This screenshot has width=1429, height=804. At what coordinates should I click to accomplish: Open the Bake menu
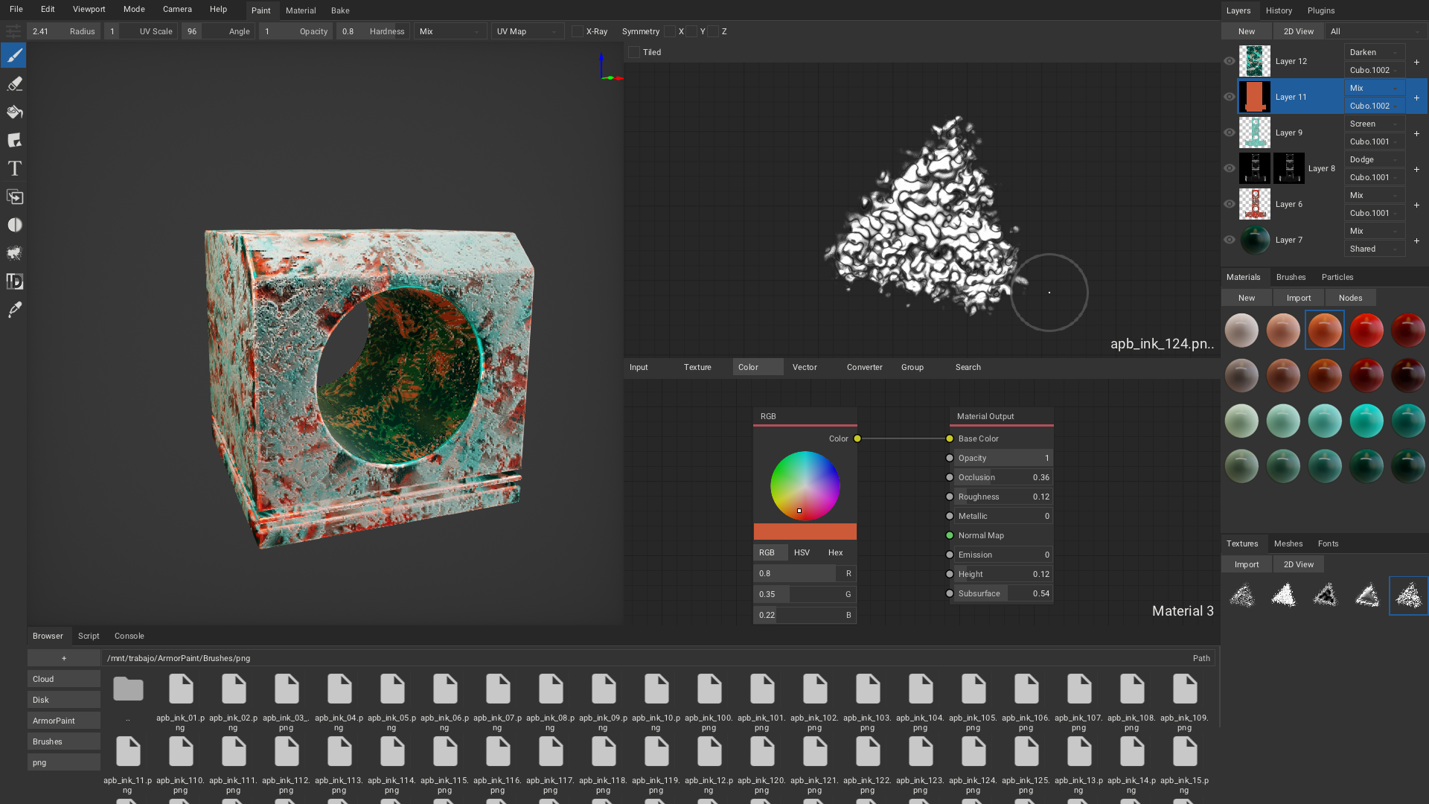tap(340, 10)
